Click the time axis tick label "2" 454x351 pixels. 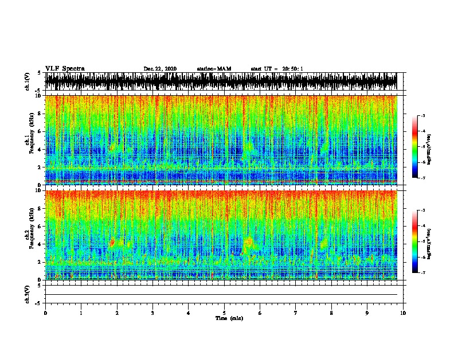pyautogui.click(x=117, y=313)
